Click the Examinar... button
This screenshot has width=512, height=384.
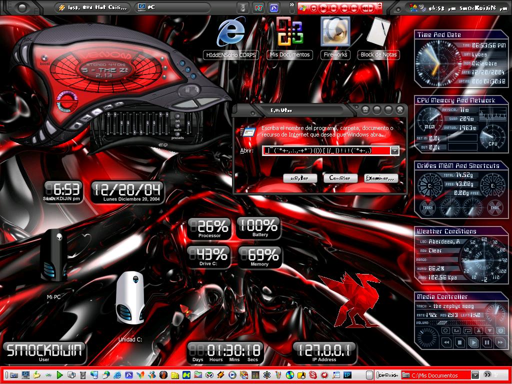click(381, 178)
